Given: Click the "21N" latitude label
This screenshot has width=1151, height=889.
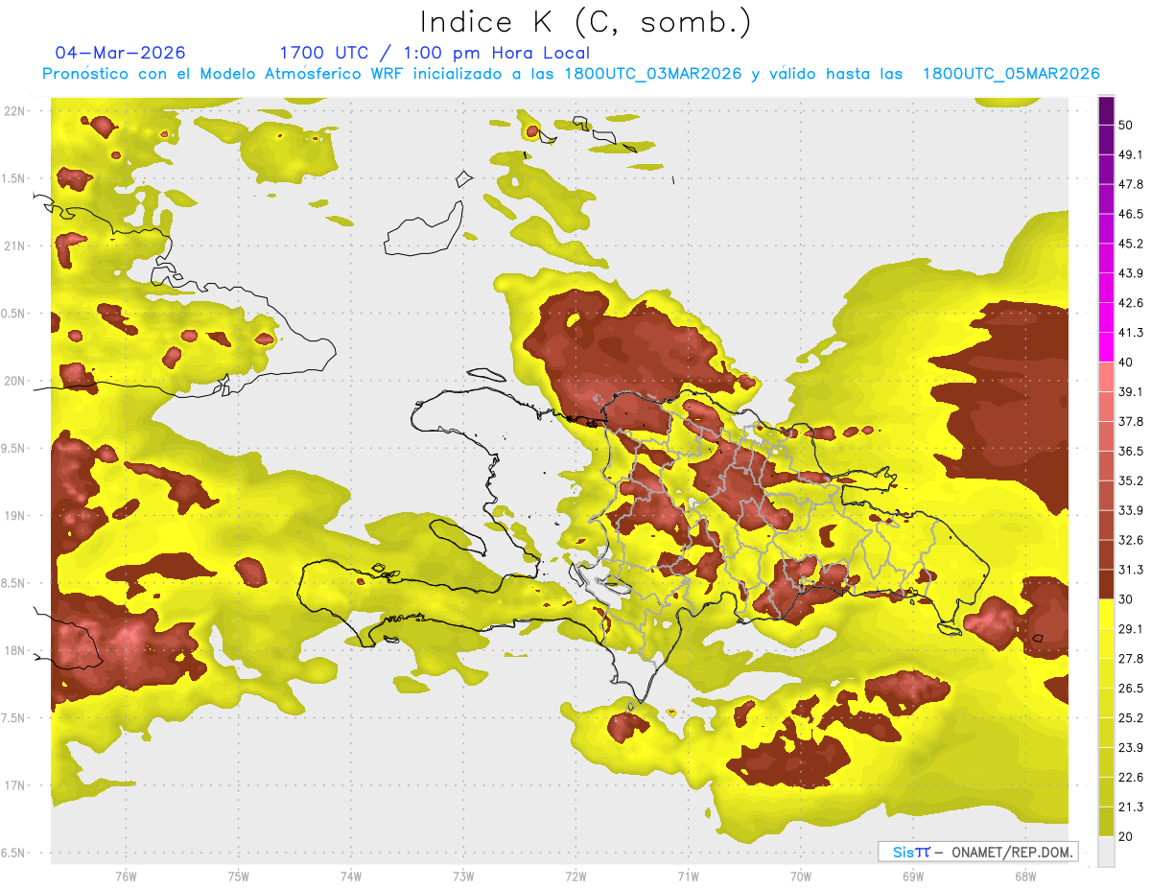Looking at the screenshot, I should click(x=16, y=246).
